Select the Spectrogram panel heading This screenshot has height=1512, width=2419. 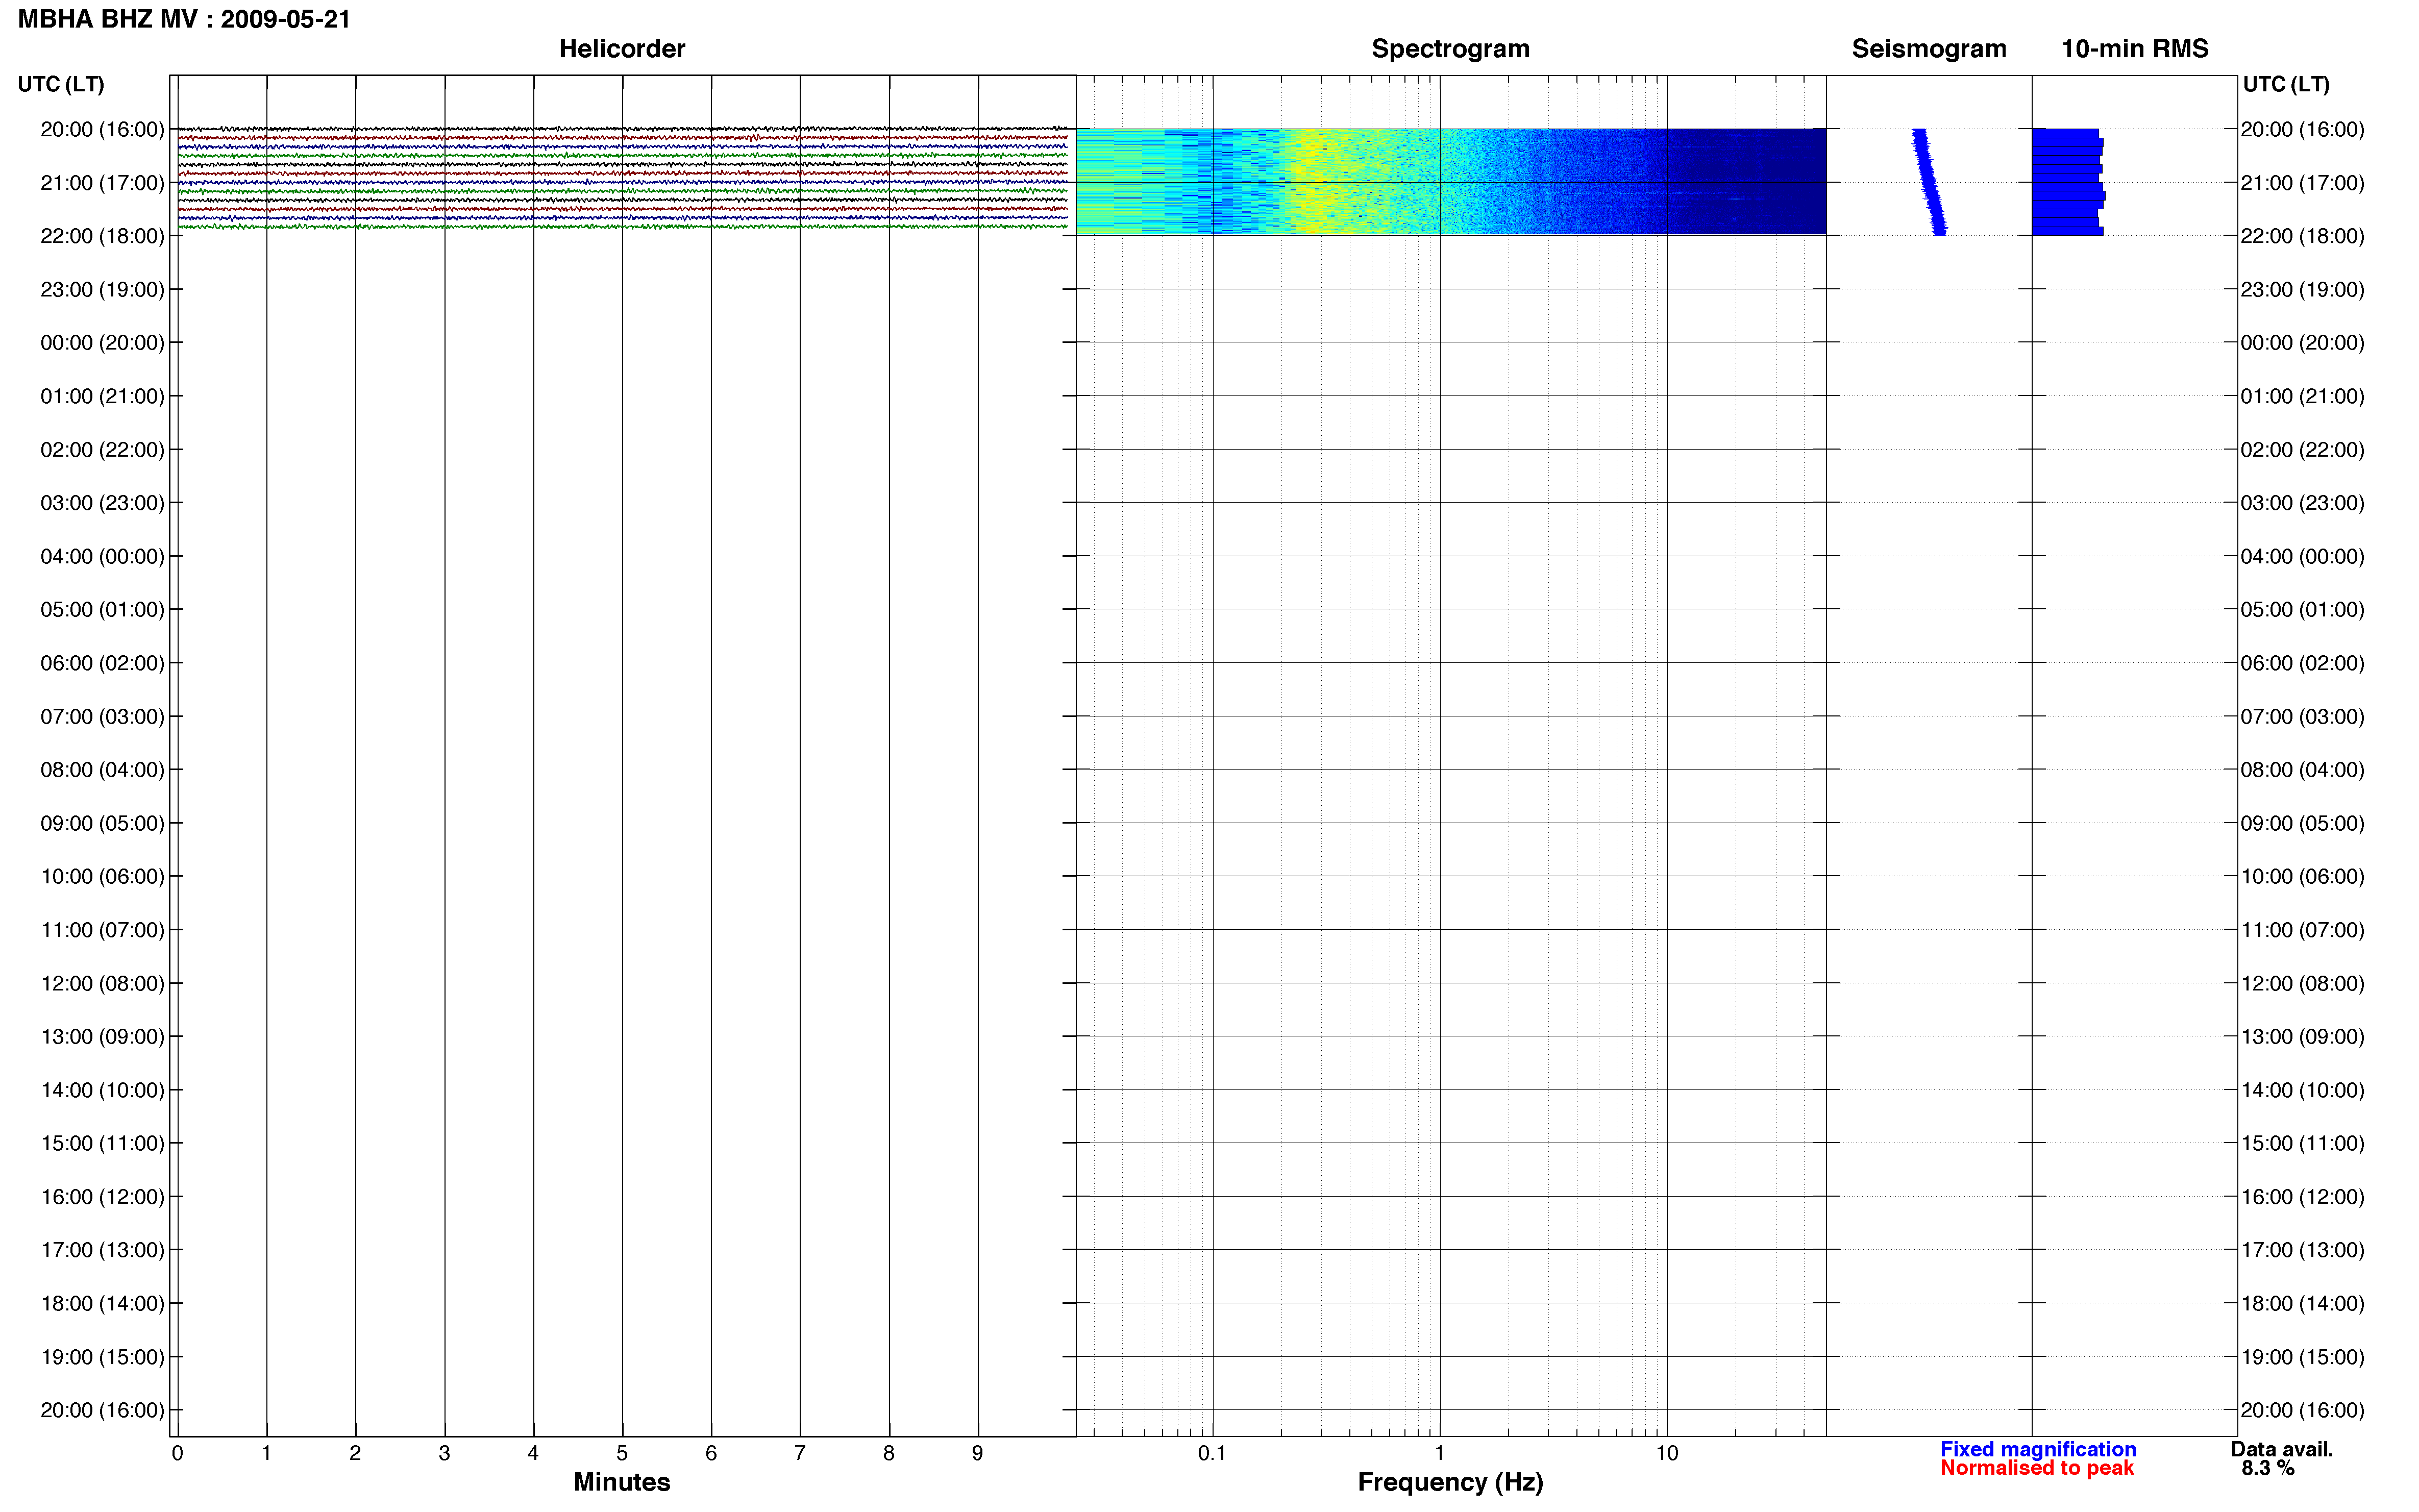1450,49
